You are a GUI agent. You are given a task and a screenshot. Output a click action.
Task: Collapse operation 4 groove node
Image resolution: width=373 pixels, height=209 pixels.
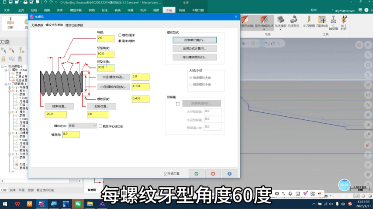pyautogui.click(x=10, y=133)
